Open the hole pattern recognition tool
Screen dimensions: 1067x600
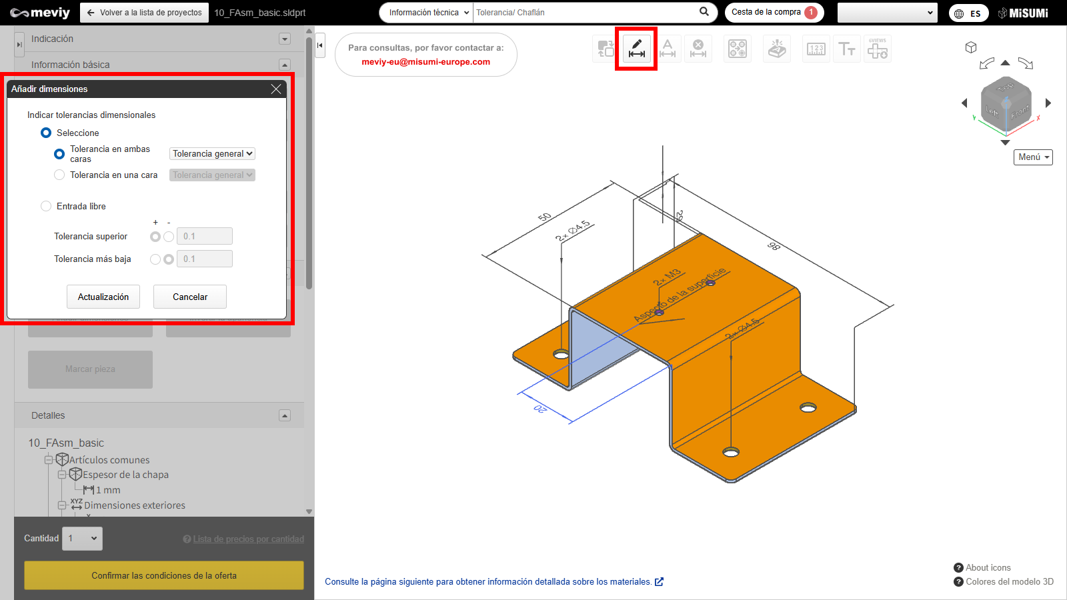(738, 49)
